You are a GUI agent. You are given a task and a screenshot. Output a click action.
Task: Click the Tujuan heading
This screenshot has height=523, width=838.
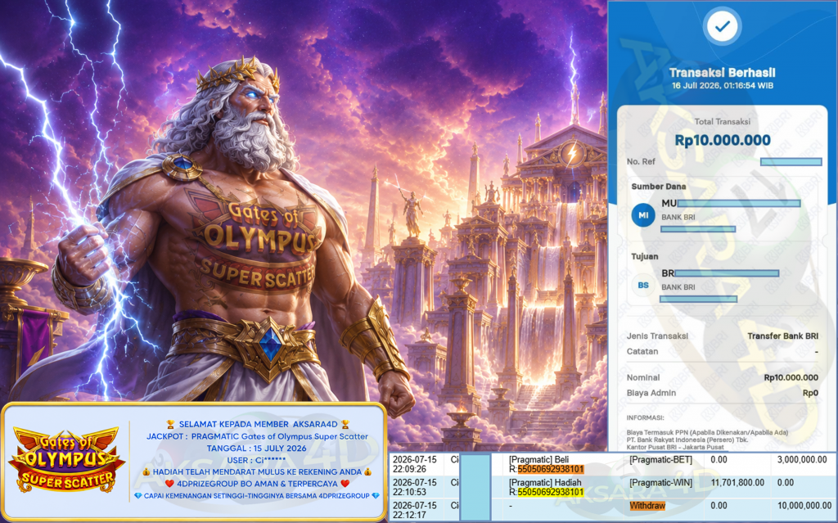pyautogui.click(x=645, y=256)
